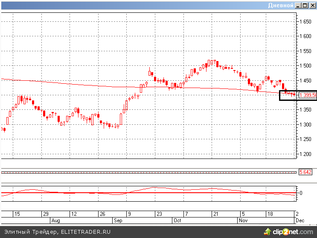Click the date marker 15 on time axis
The image size is (317, 238).
tap(17, 214)
